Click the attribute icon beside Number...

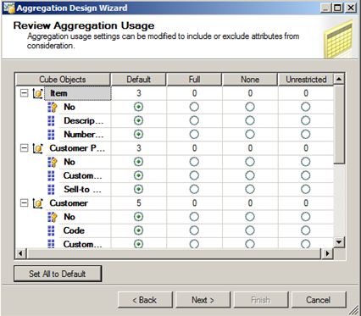tap(51, 135)
